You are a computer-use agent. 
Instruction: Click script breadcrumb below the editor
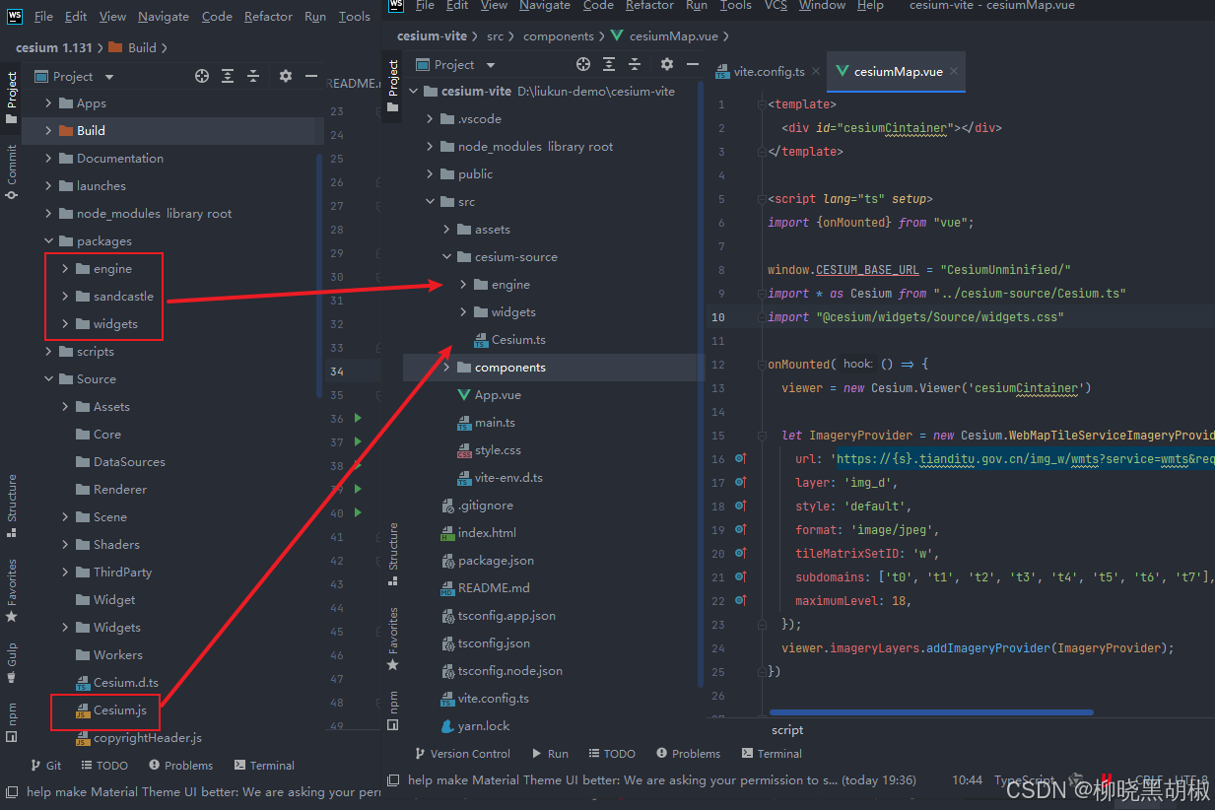point(787,730)
